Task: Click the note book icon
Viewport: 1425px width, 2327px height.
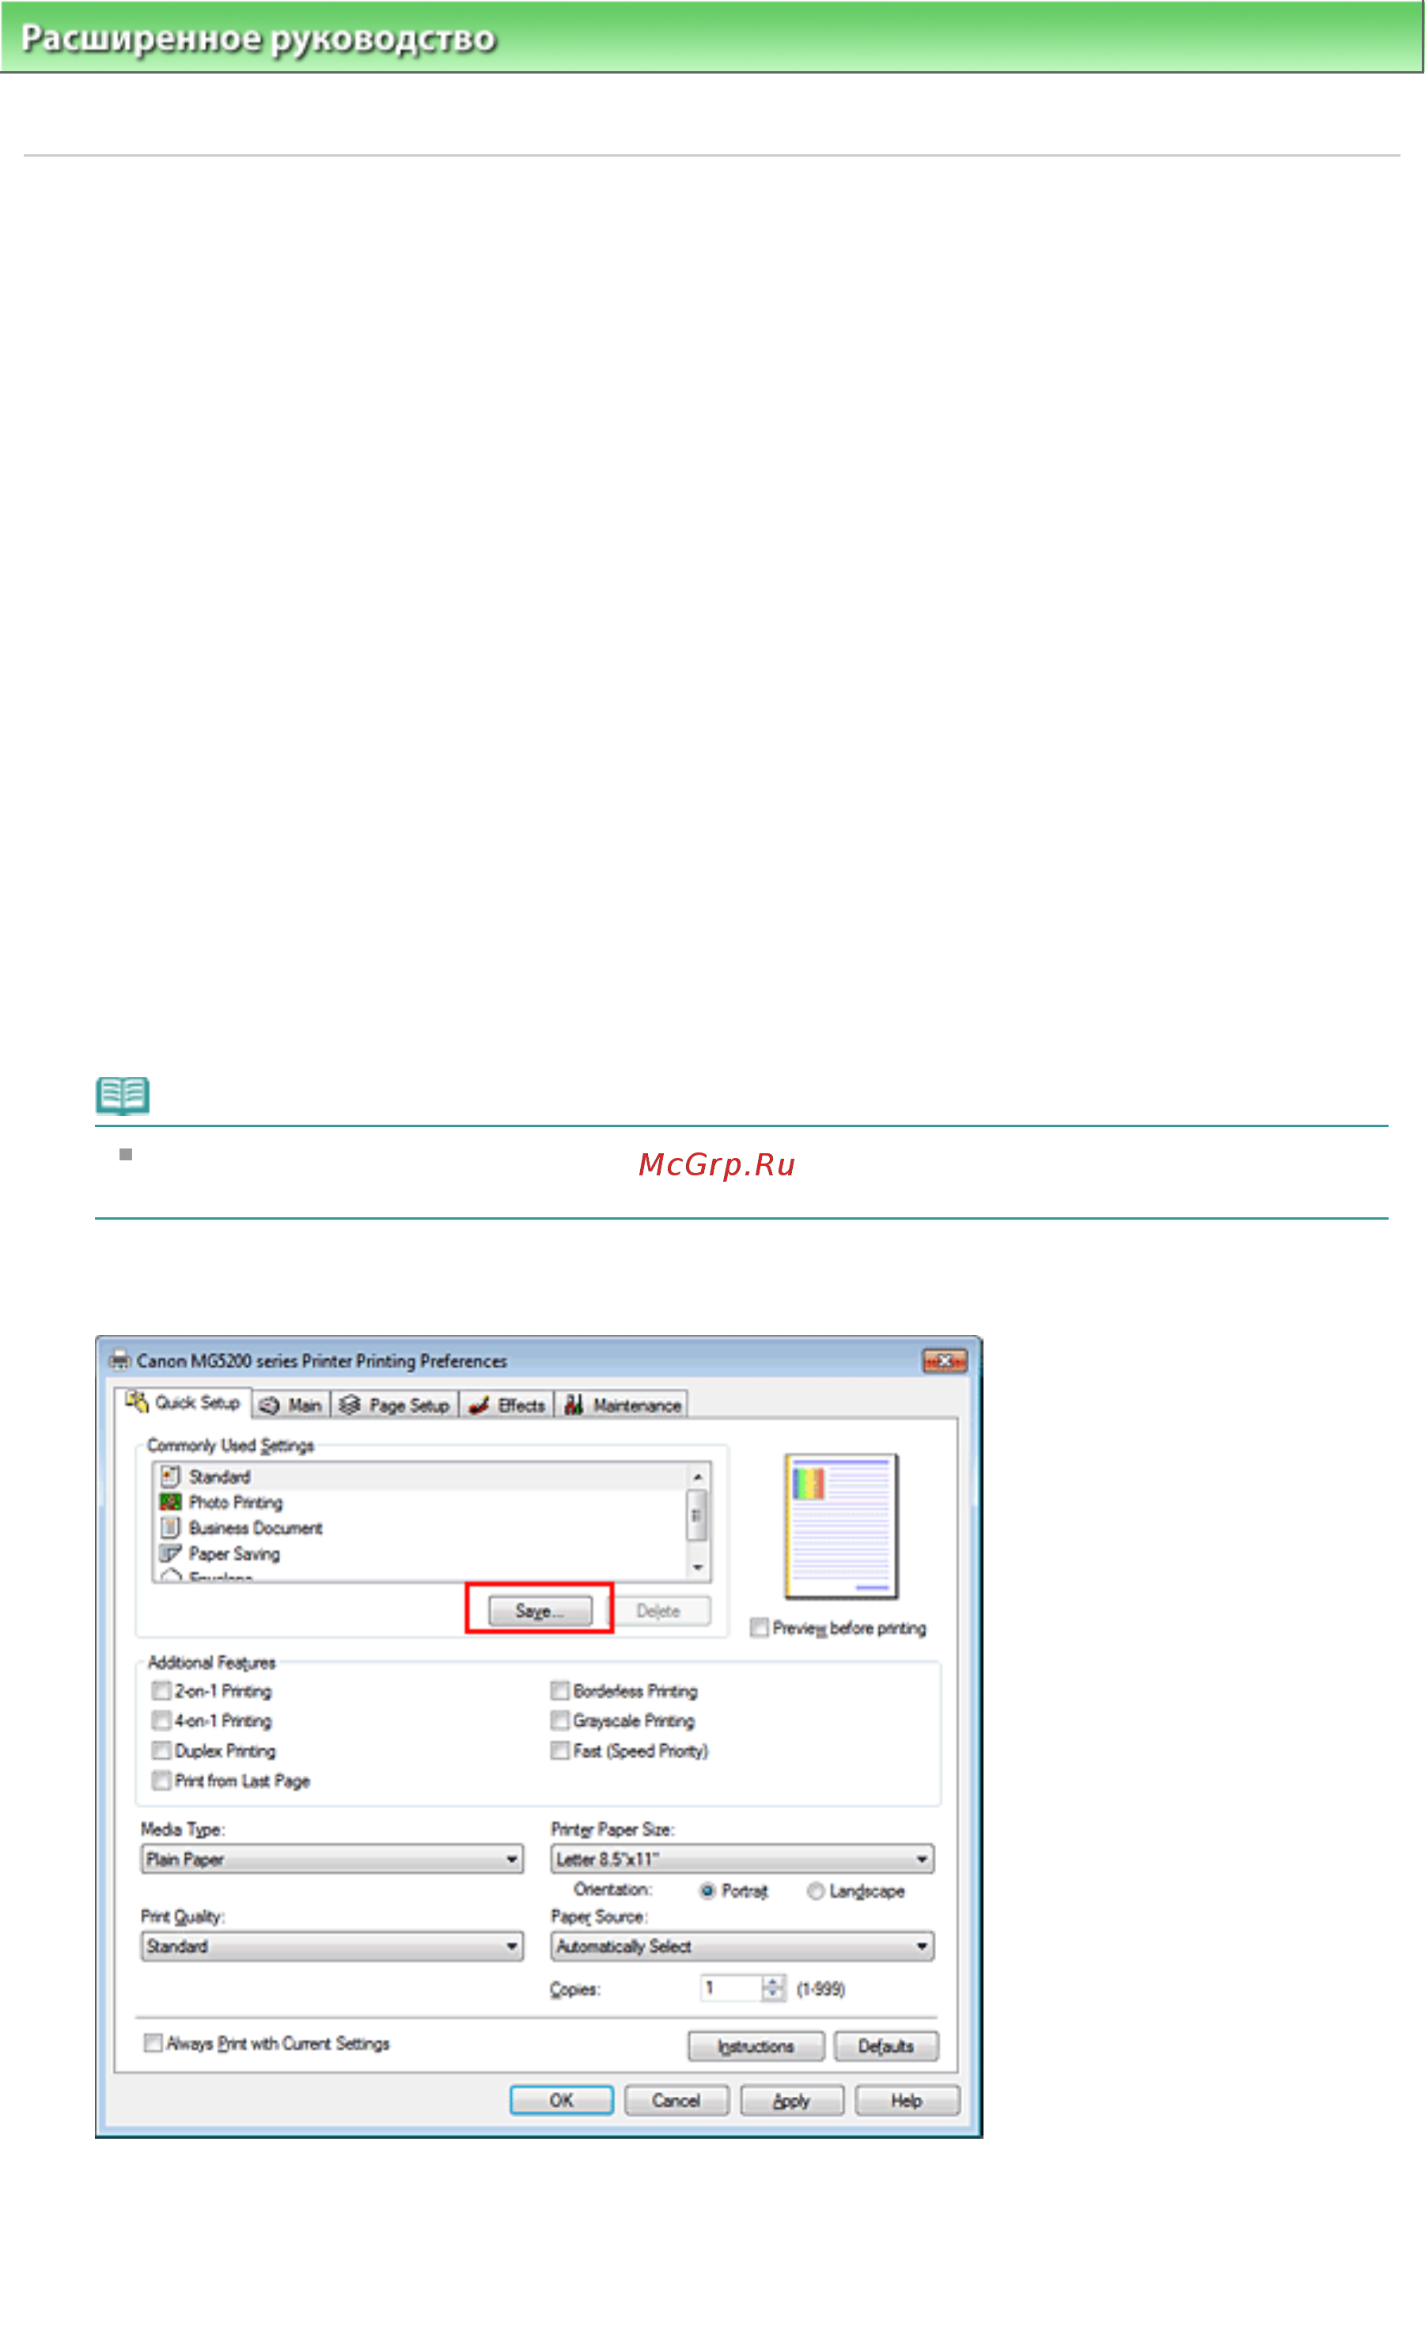Action: (123, 1095)
